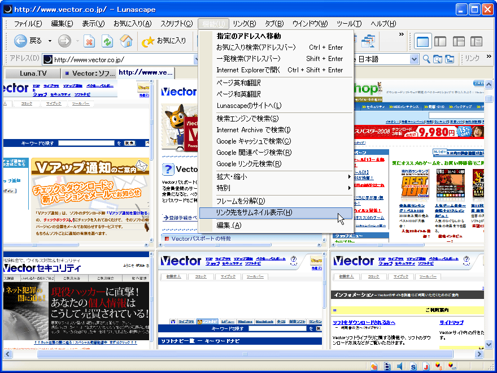
Task: Click the vertical scrollbar up arrow
Action: (489, 84)
